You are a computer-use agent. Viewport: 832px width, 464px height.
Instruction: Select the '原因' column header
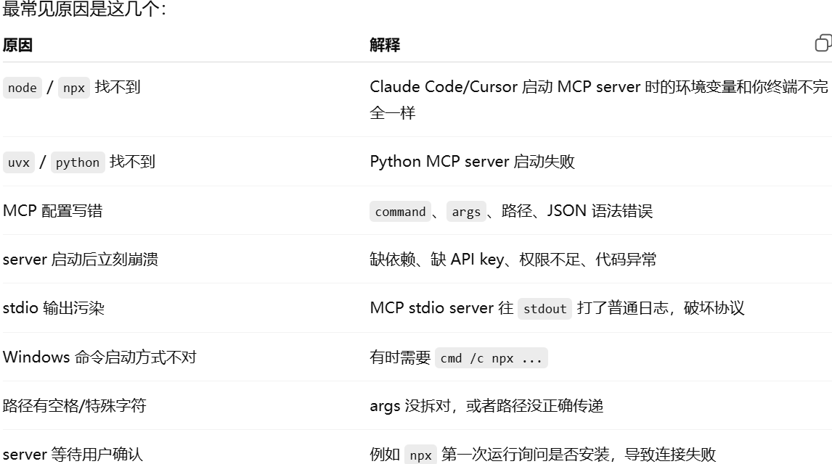point(17,45)
